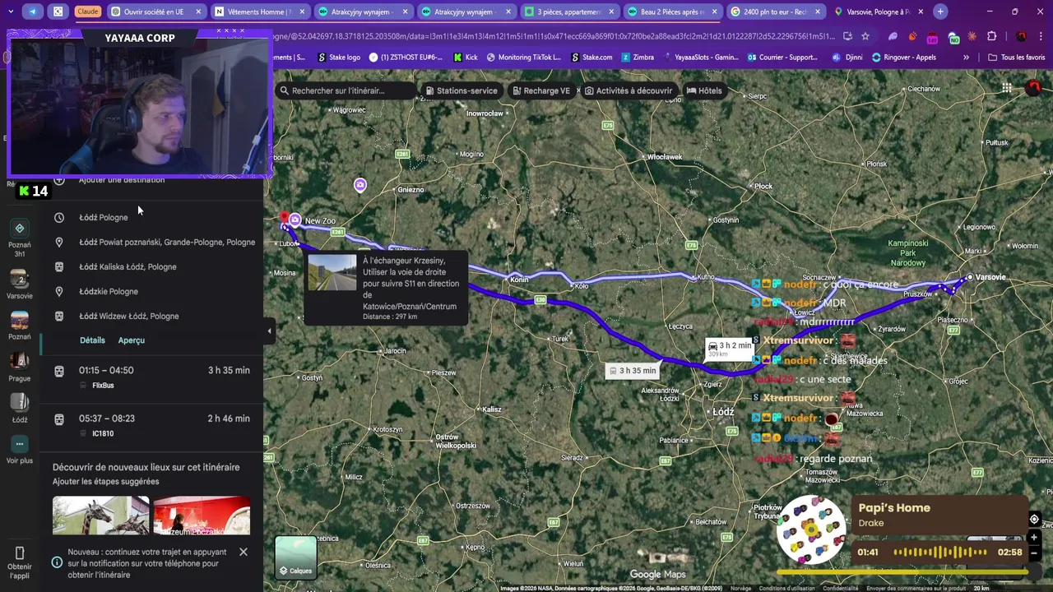Open the Ringover - Appels bookmark
Viewport: 1053px width, 592px height.
click(x=904, y=58)
